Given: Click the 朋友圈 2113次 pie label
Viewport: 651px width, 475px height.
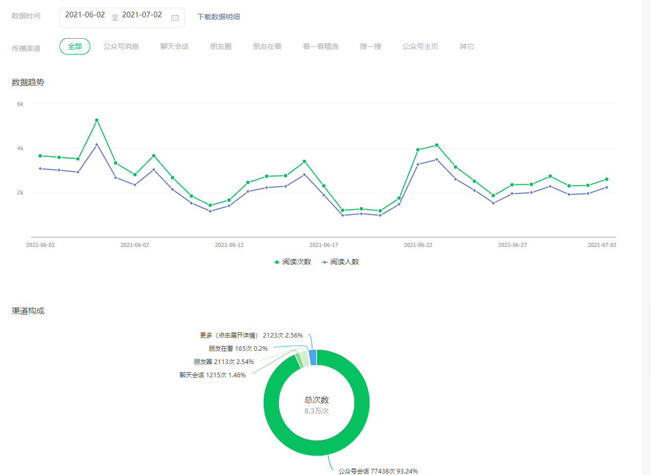Looking at the screenshot, I should pyautogui.click(x=223, y=362).
